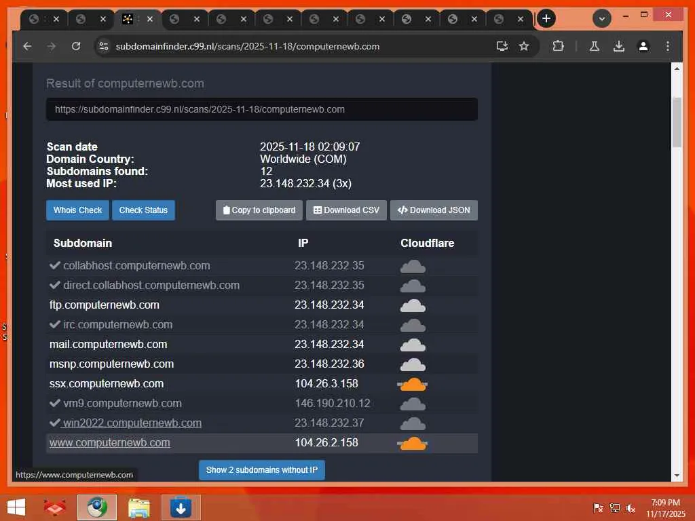Open collabhost.computernewb.com link
Viewport: 695px width, 521px height.
136,265
